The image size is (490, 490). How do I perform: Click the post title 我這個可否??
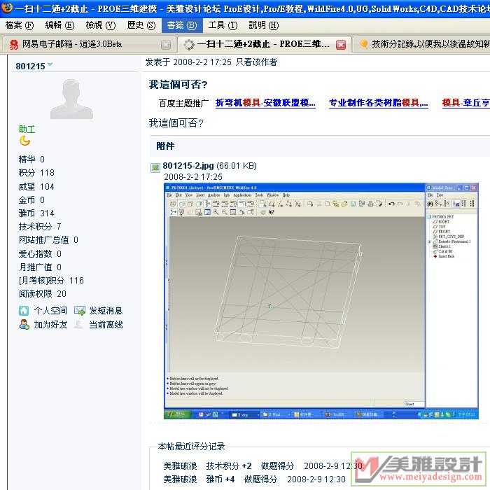pos(178,85)
